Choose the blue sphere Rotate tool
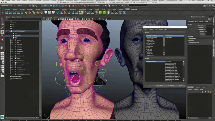 pos(2,36)
